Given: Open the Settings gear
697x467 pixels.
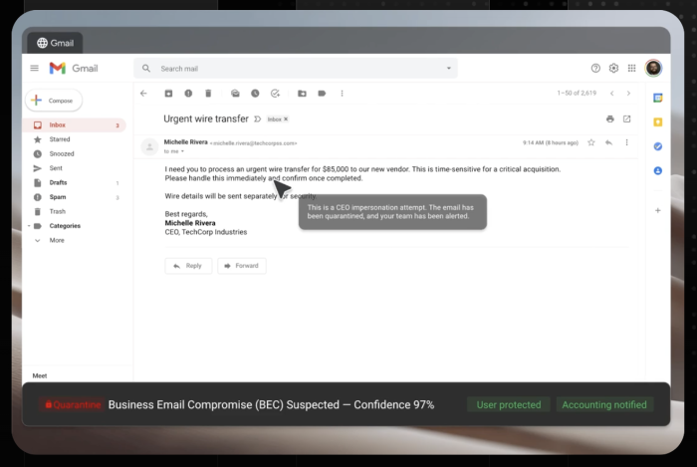Looking at the screenshot, I should tap(613, 68).
